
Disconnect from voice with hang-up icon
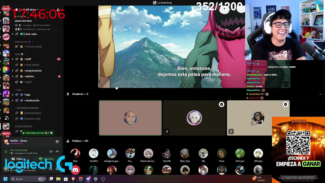click(57, 151)
